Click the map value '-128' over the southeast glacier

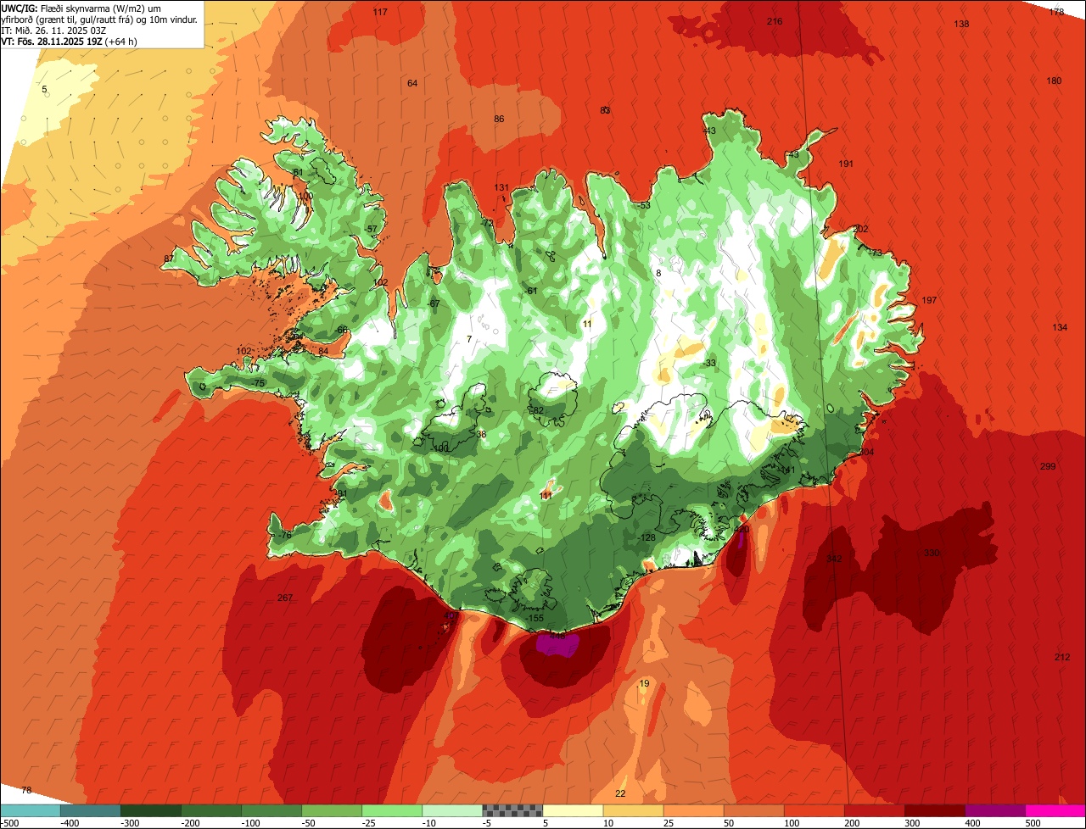point(647,537)
